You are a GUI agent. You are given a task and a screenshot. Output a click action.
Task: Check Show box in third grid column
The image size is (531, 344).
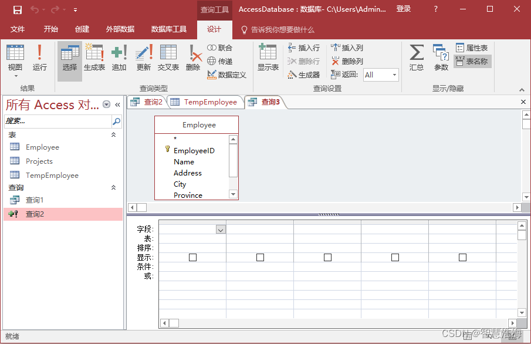coord(327,258)
